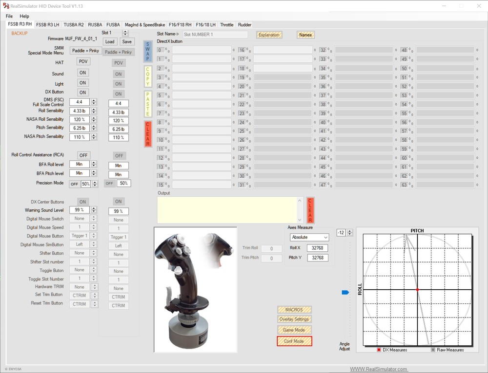488x373 pixels.
Task: Click the gray Raw Measures legend square
Action: [x=433, y=350]
